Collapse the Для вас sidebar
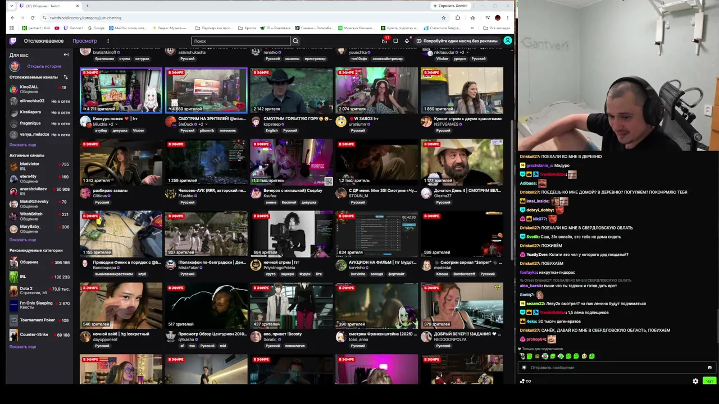 [66, 55]
